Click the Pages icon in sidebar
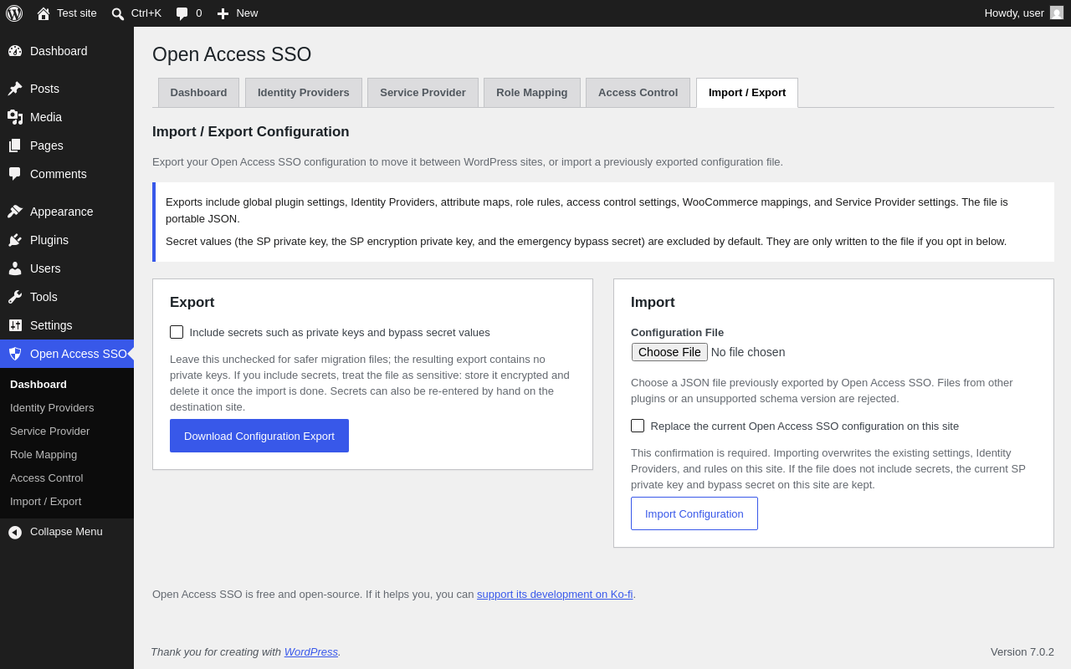 15,146
